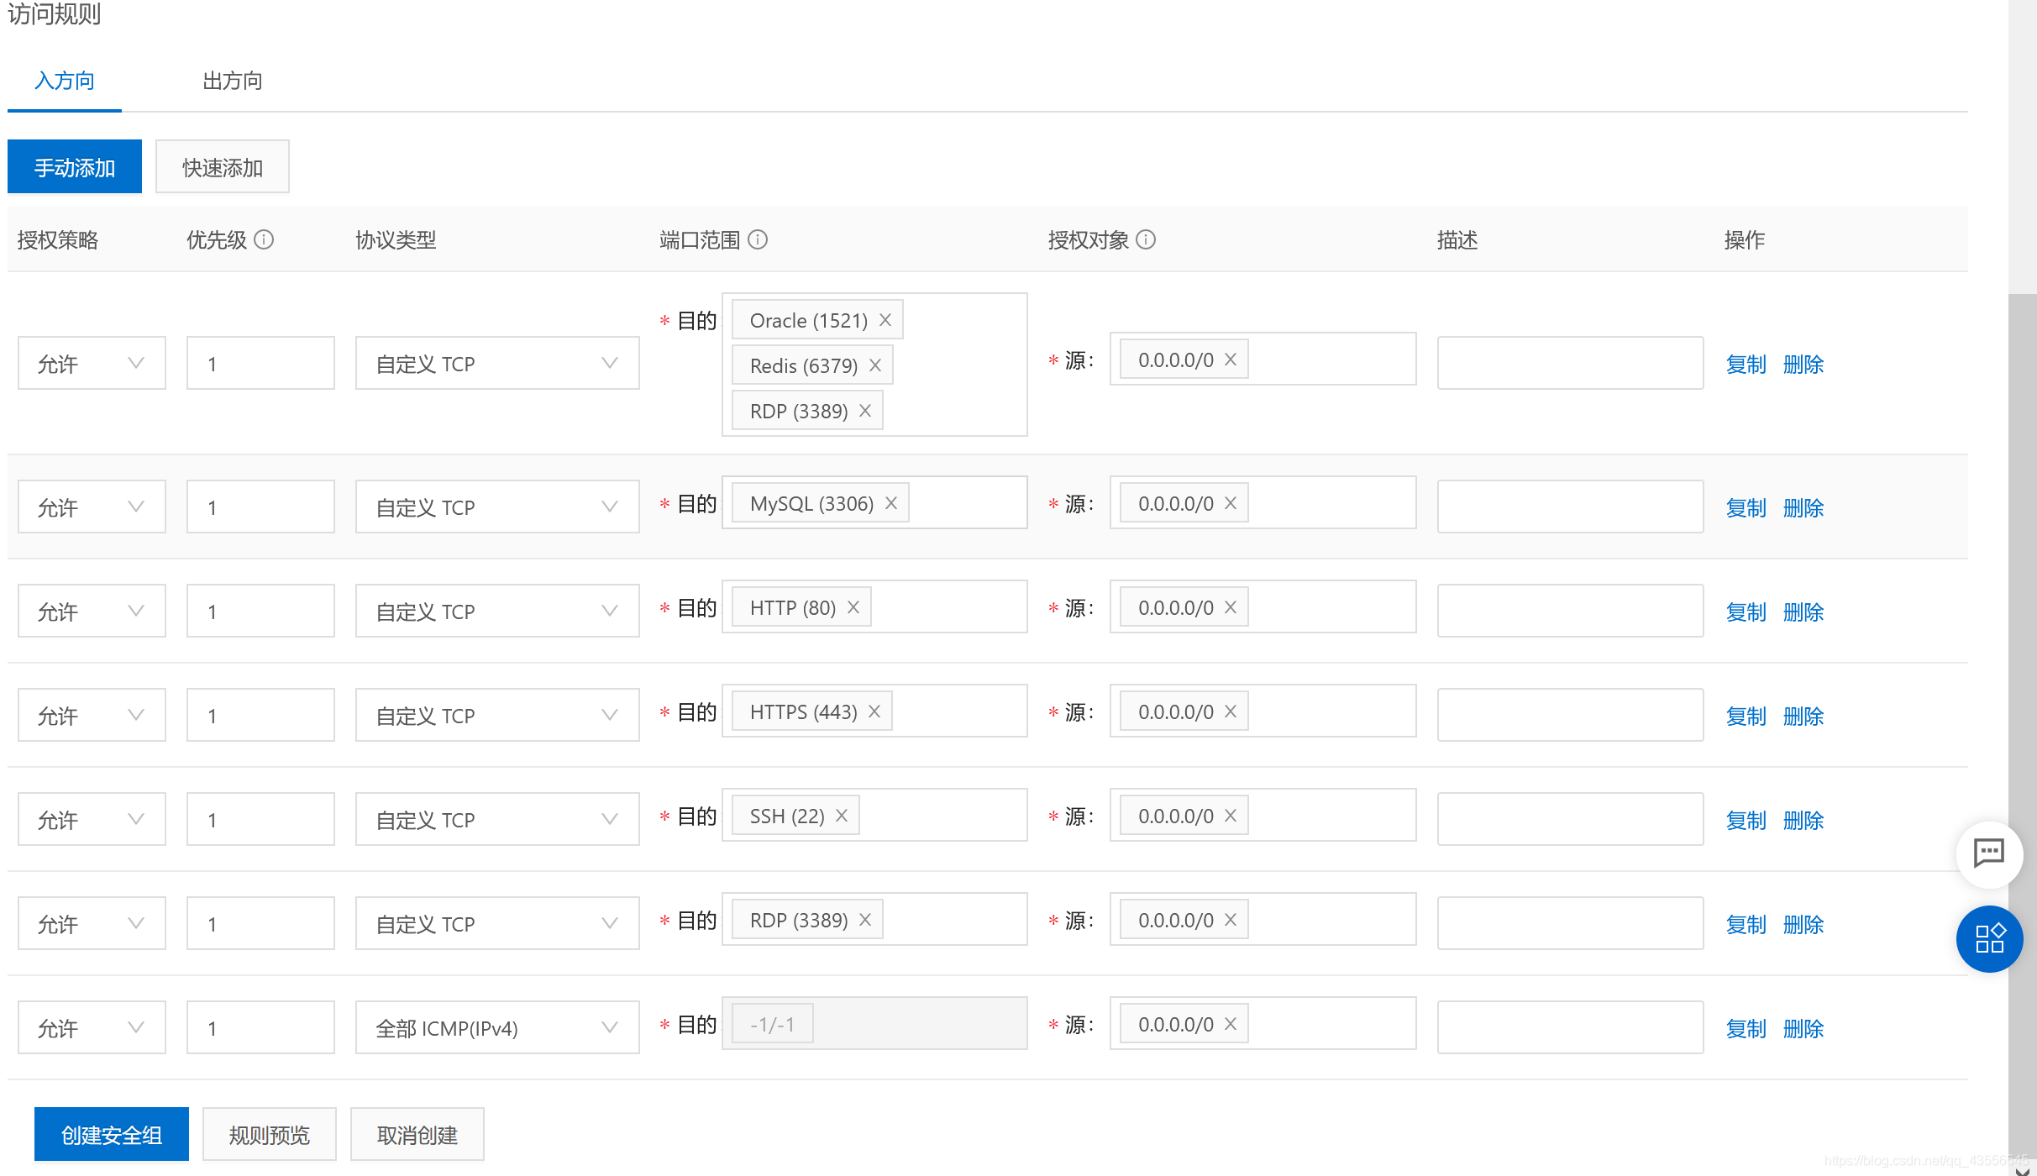Image resolution: width=2037 pixels, height=1176 pixels.
Task: Click the 快速添加 button
Action: point(223,167)
